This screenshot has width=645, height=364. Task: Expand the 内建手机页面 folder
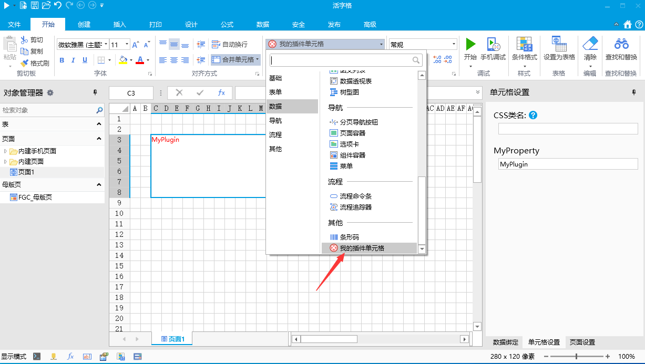tap(6, 151)
